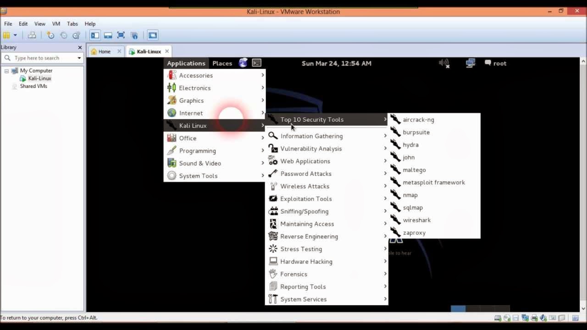The image size is (587, 330).
Task: Click the zaproxy tool icon entry
Action: [395, 232]
